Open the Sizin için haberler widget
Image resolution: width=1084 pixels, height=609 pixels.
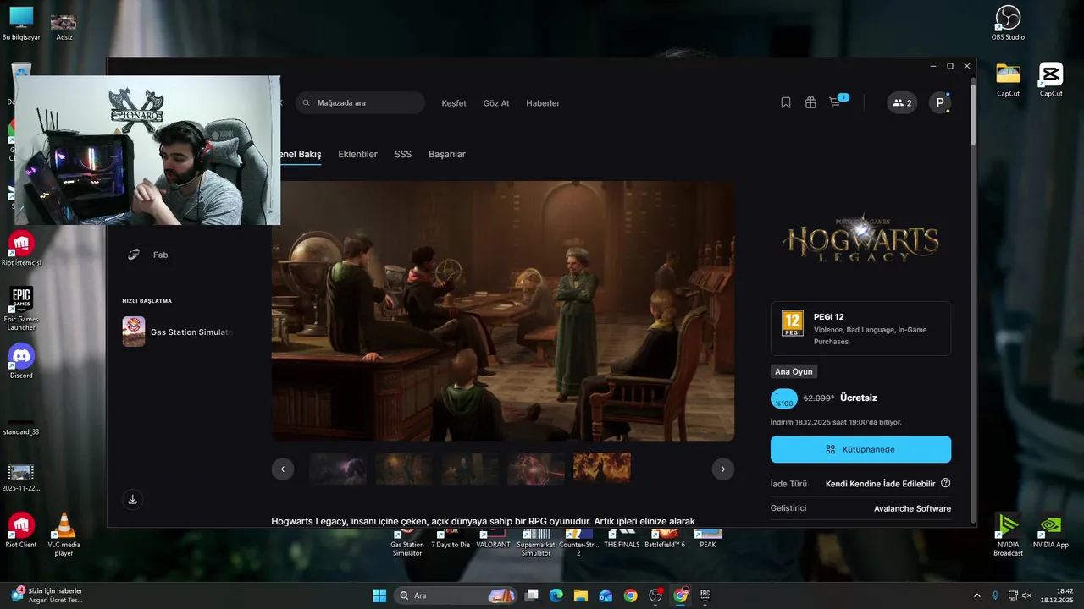point(47,595)
